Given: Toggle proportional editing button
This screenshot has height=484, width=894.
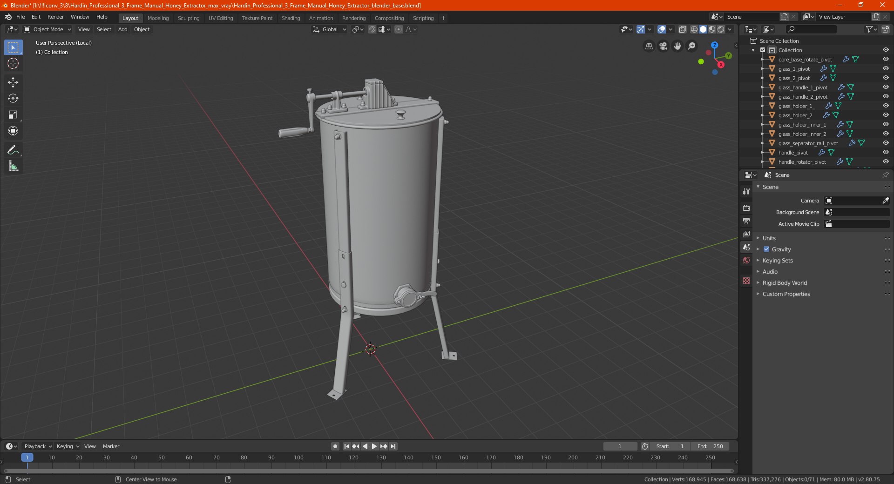Looking at the screenshot, I should [399, 29].
